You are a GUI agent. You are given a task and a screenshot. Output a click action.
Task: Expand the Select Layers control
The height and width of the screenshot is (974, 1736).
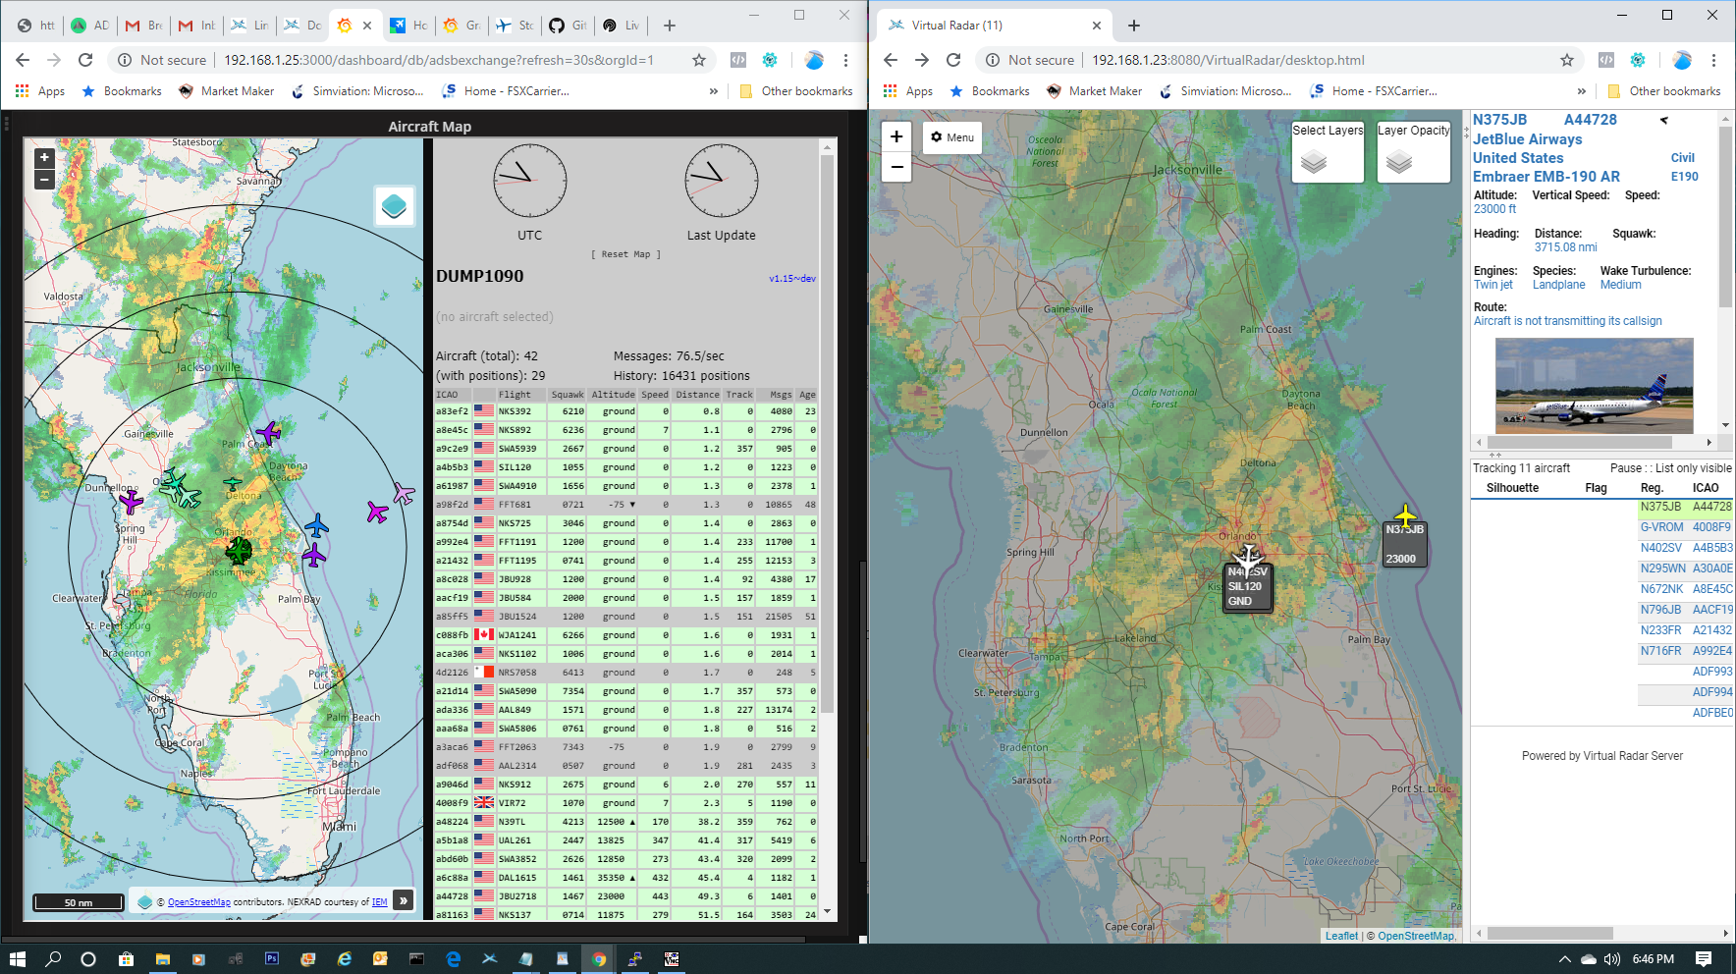pos(1328,152)
